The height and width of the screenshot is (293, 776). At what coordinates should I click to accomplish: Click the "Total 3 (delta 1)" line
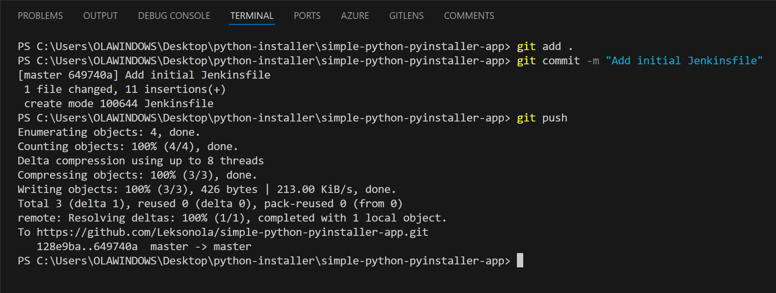point(210,203)
